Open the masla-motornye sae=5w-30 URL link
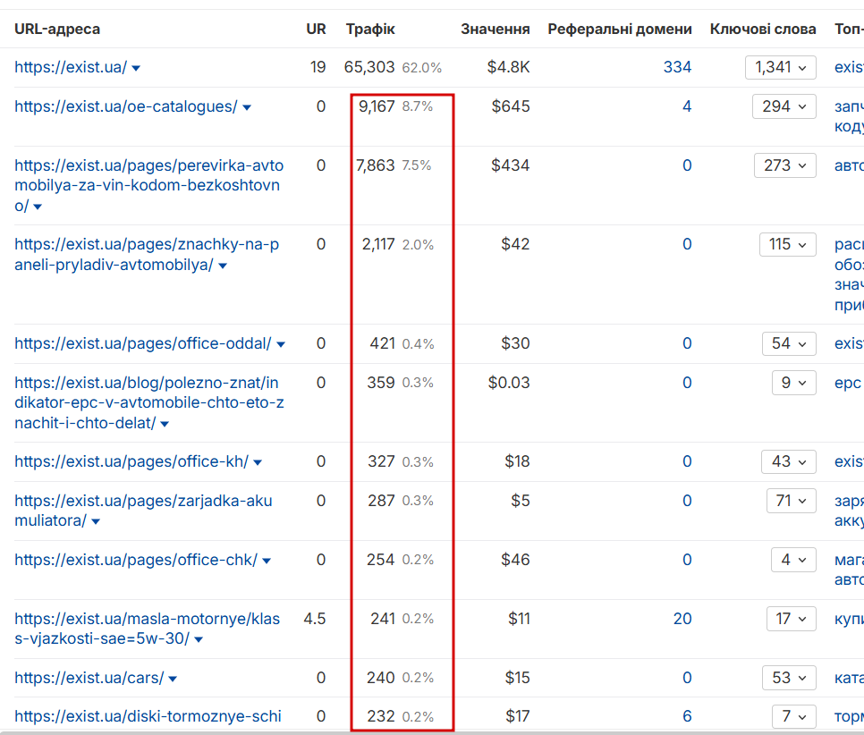Screen dimensions: 864x735 point(147,629)
